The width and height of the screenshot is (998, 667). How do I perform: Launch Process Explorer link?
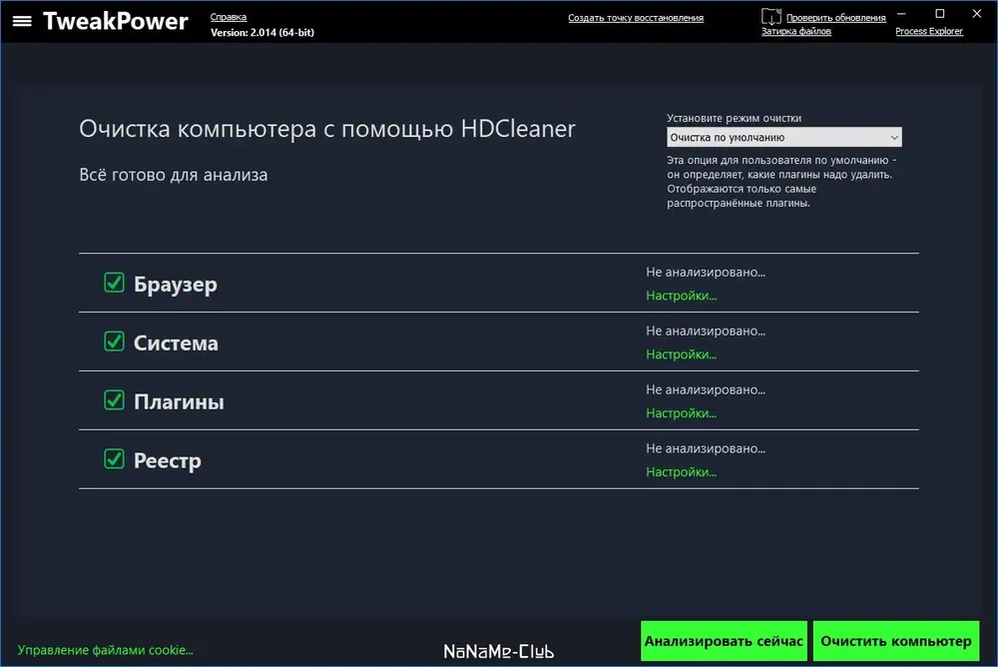929,31
